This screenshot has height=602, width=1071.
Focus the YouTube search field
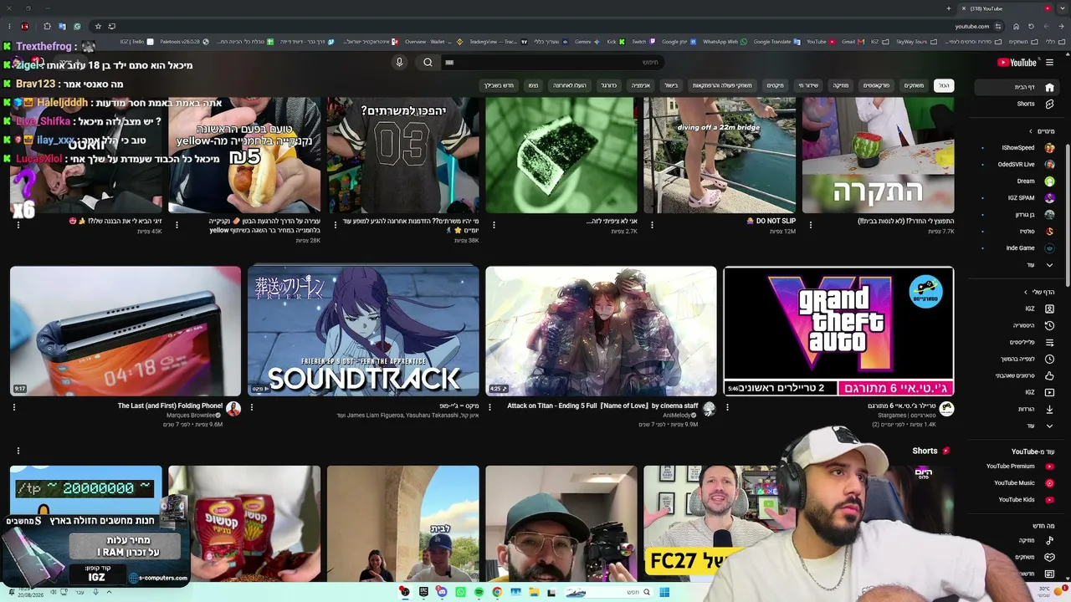coord(552,62)
